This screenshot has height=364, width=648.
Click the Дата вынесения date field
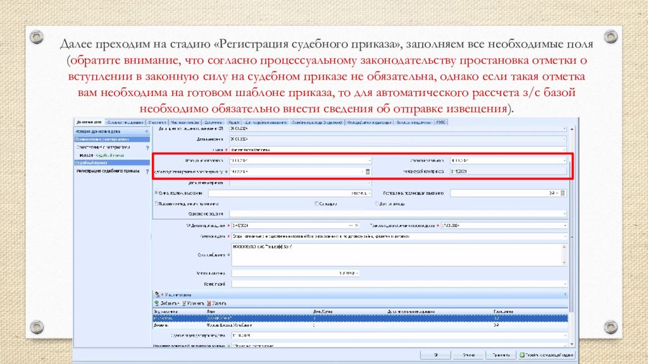[397, 140]
